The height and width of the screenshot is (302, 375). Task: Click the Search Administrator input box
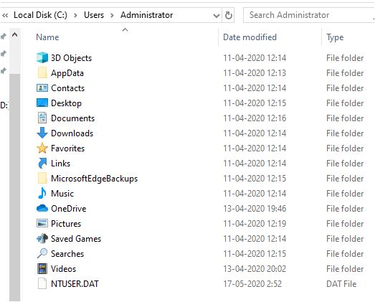(308, 15)
